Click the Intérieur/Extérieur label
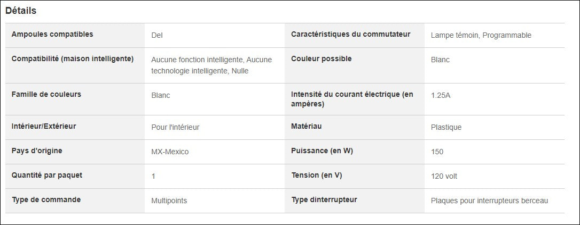The image size is (580, 225). [x=44, y=127]
